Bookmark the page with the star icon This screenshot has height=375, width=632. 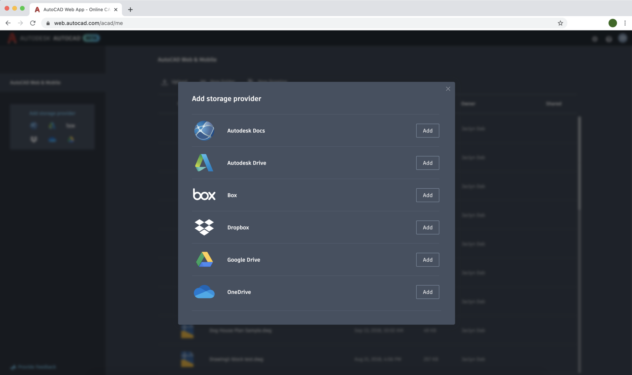(x=560, y=23)
